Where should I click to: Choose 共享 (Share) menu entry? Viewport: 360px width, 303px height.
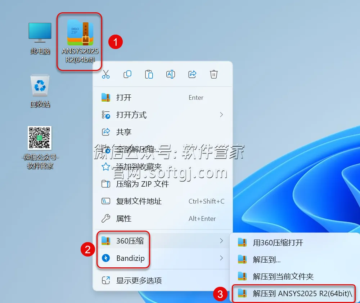163,132
